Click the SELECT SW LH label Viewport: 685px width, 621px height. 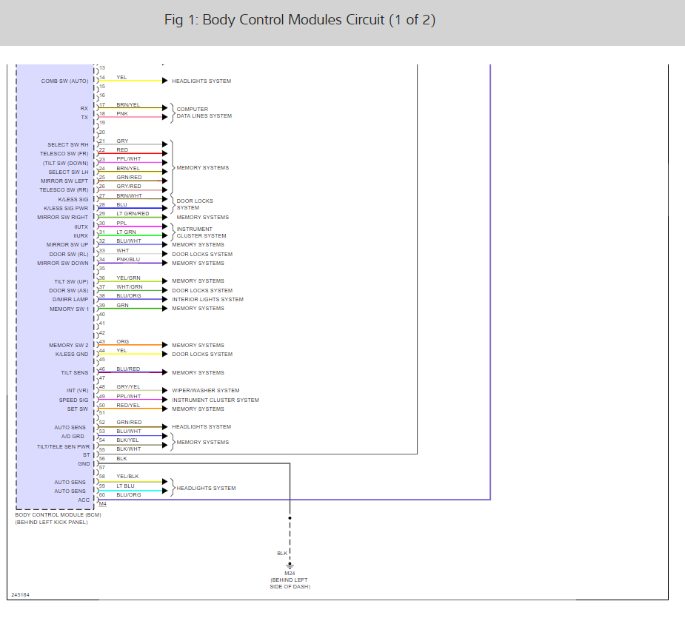(x=68, y=172)
